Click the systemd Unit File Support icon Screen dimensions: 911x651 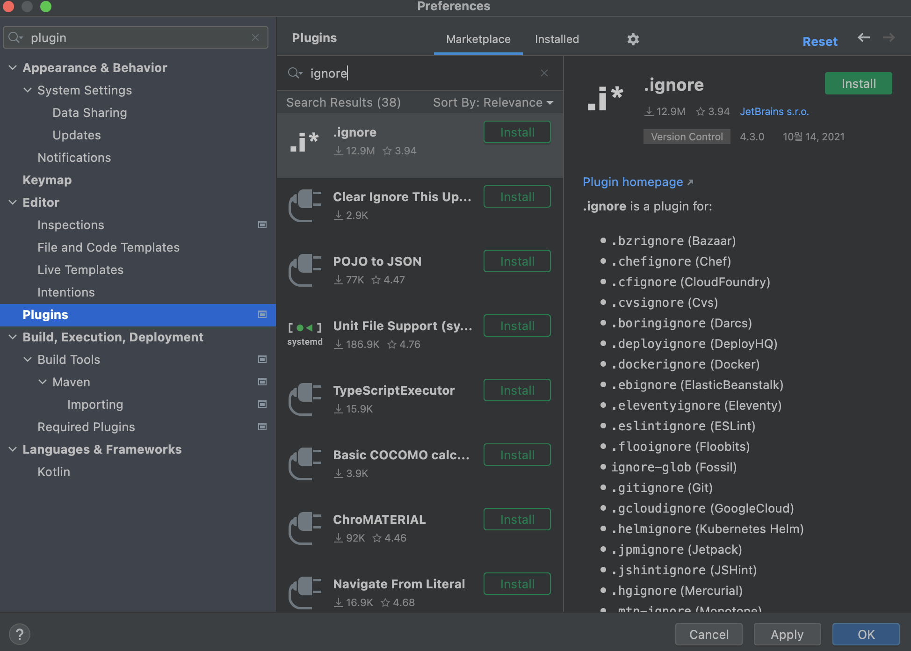(304, 334)
